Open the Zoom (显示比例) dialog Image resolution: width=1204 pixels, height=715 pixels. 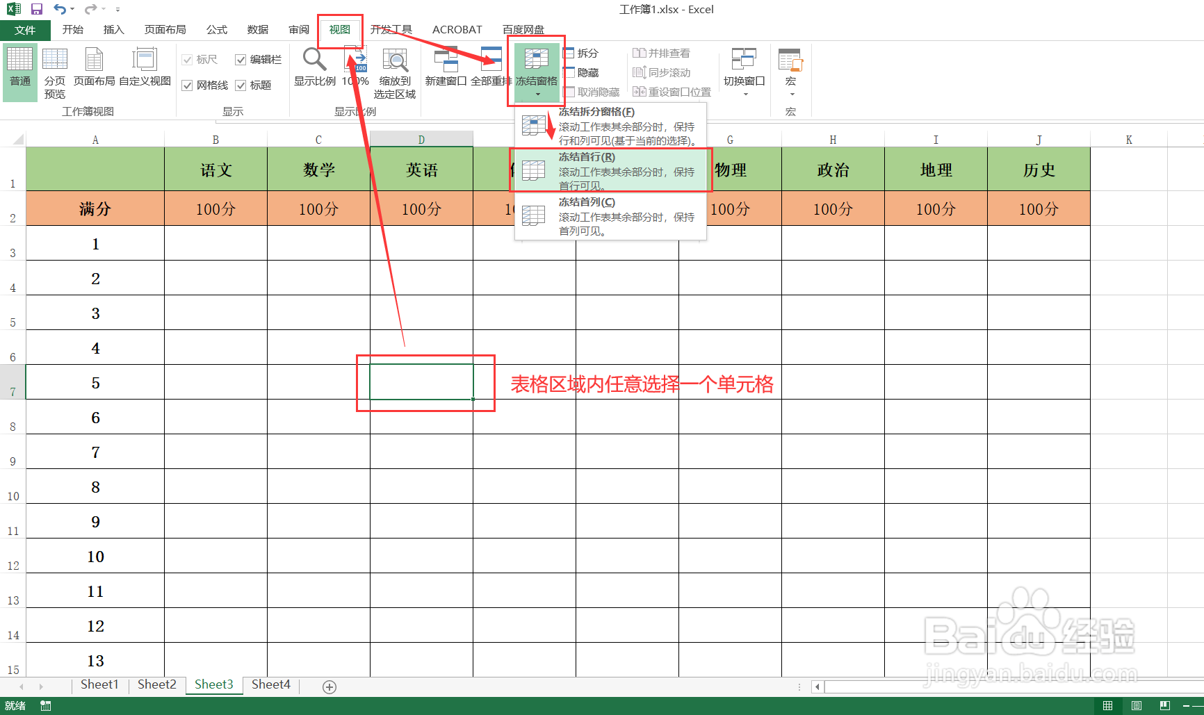[x=315, y=67]
